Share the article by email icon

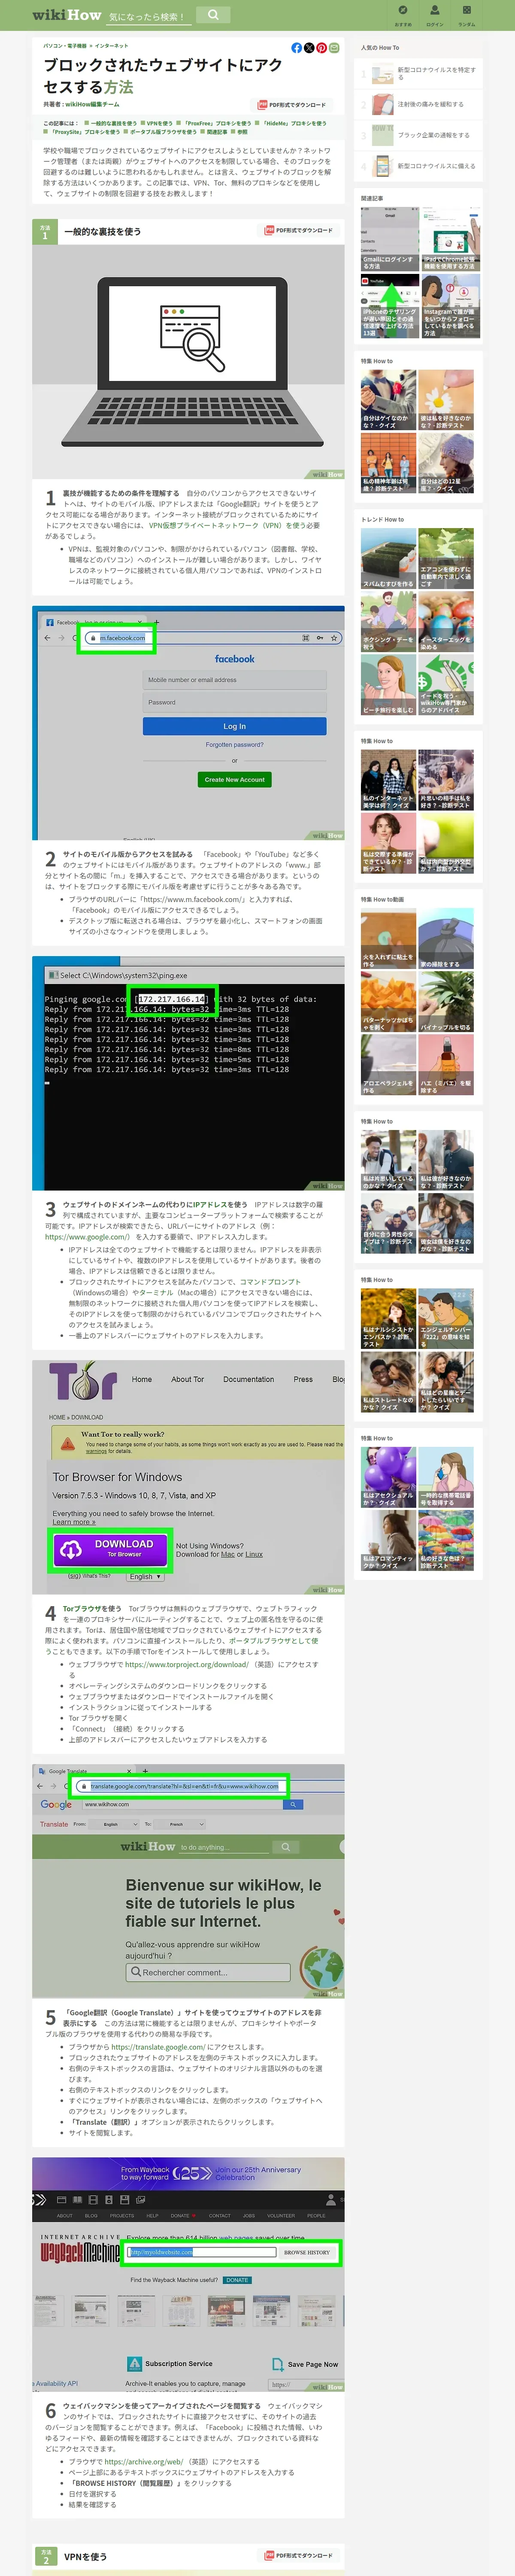(x=334, y=48)
